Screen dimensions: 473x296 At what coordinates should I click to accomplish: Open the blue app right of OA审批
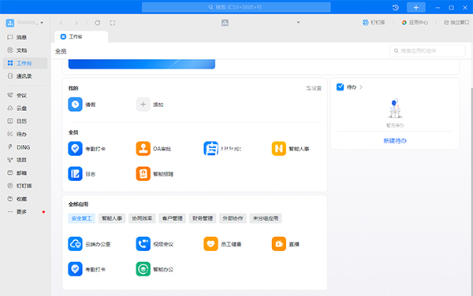click(x=210, y=149)
